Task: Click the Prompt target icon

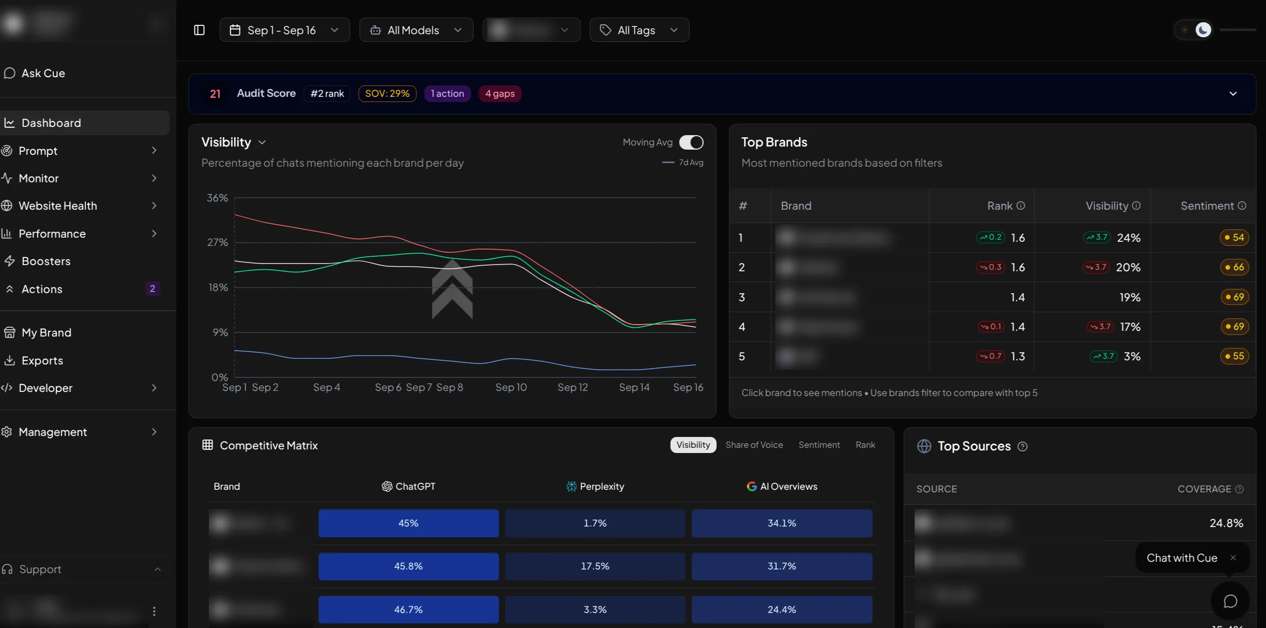Action: coord(7,151)
